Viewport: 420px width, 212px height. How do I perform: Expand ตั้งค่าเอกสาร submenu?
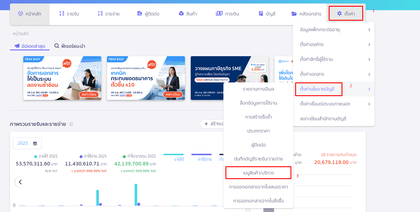(x=334, y=74)
